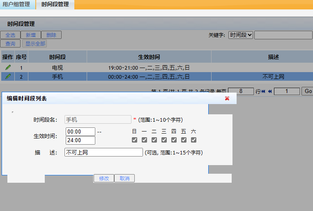Click the 描述 column header
This screenshot has height=211, width=313.
tap(262, 57)
